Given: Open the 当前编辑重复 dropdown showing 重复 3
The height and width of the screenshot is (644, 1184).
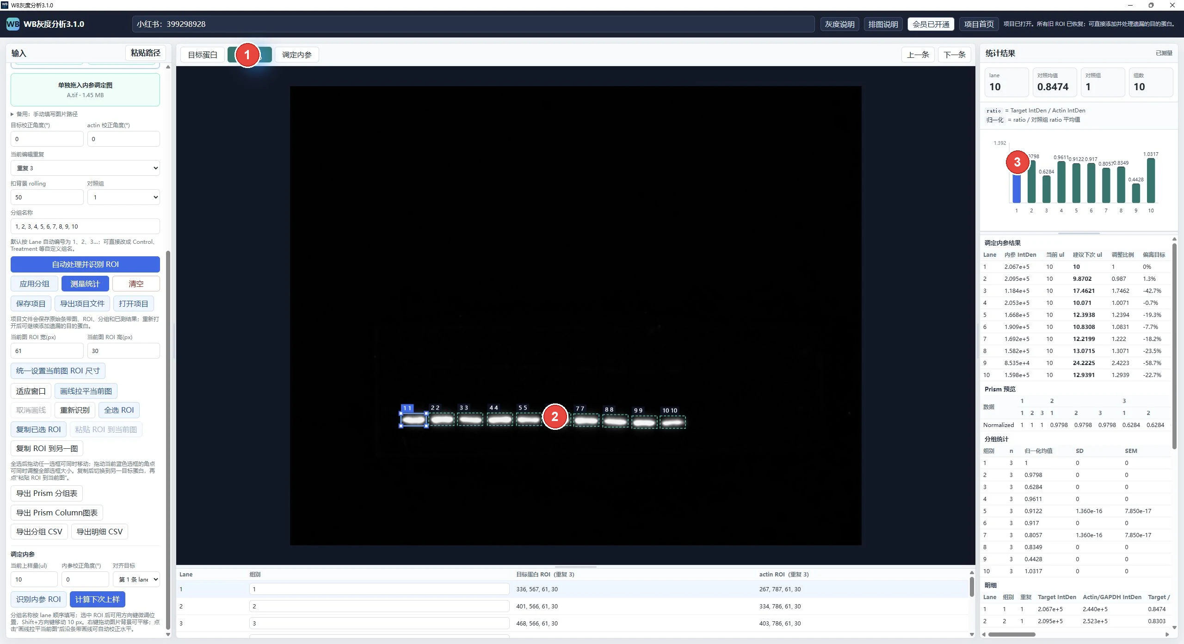Looking at the screenshot, I should pyautogui.click(x=85, y=168).
